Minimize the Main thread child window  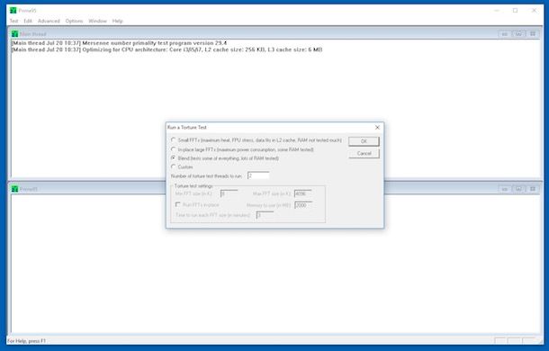[x=505, y=34]
